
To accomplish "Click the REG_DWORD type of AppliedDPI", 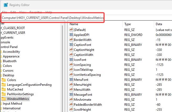I will tap(133, 35).
